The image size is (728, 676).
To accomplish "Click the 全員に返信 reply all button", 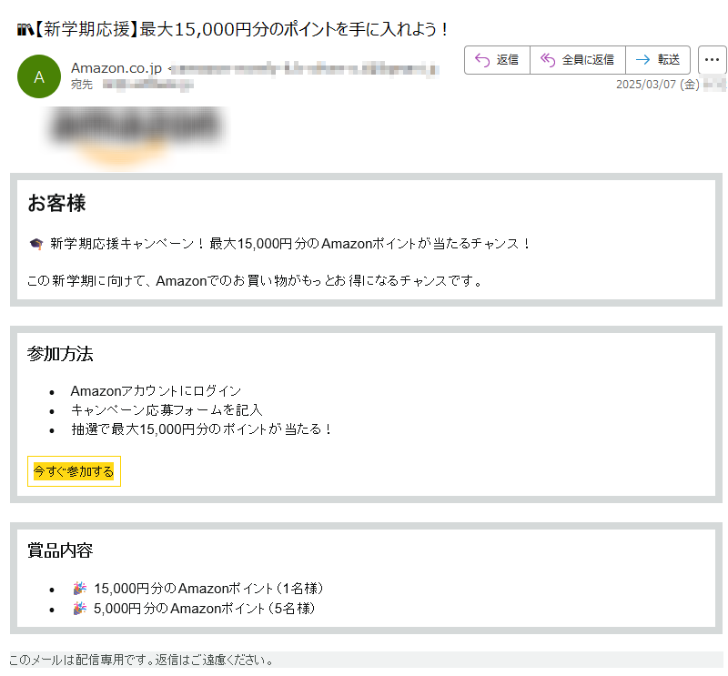I will [578, 60].
